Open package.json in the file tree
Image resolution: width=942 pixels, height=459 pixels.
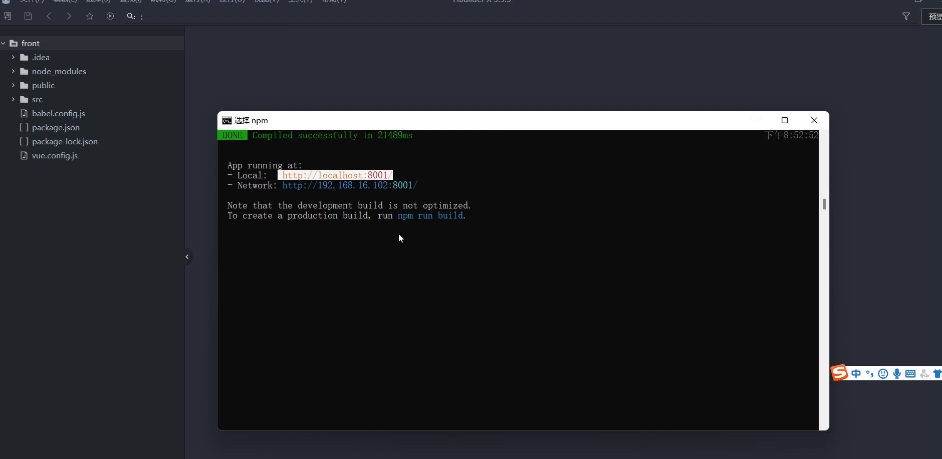point(56,128)
